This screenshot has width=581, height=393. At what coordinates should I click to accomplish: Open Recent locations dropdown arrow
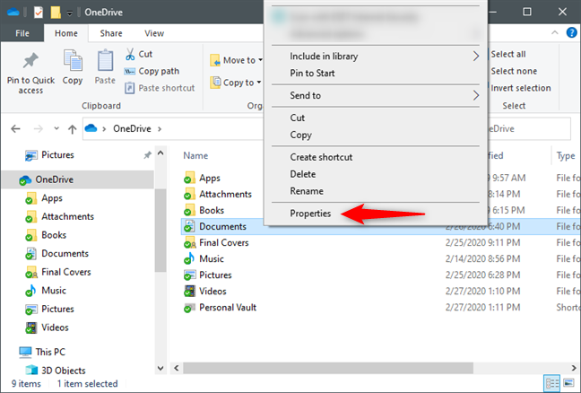pos(56,128)
